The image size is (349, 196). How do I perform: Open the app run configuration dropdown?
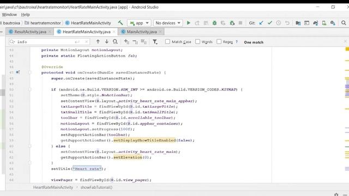point(140,23)
